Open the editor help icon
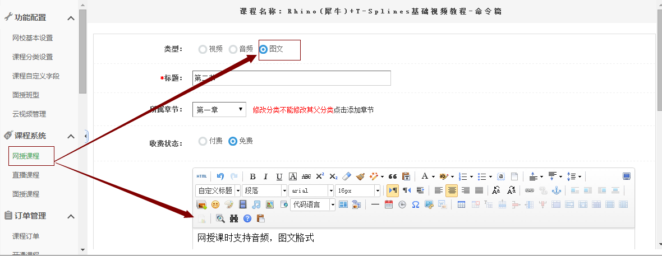This screenshot has height=256, width=662. click(247, 218)
